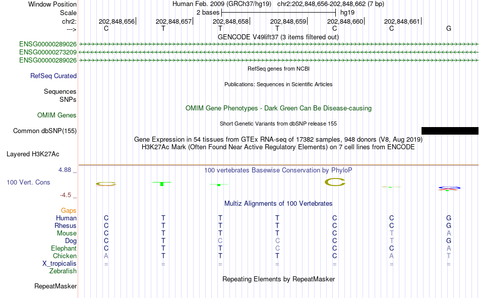Click 100 vertebrates Basewise Conservation by PhyloP title

[x=278, y=170]
